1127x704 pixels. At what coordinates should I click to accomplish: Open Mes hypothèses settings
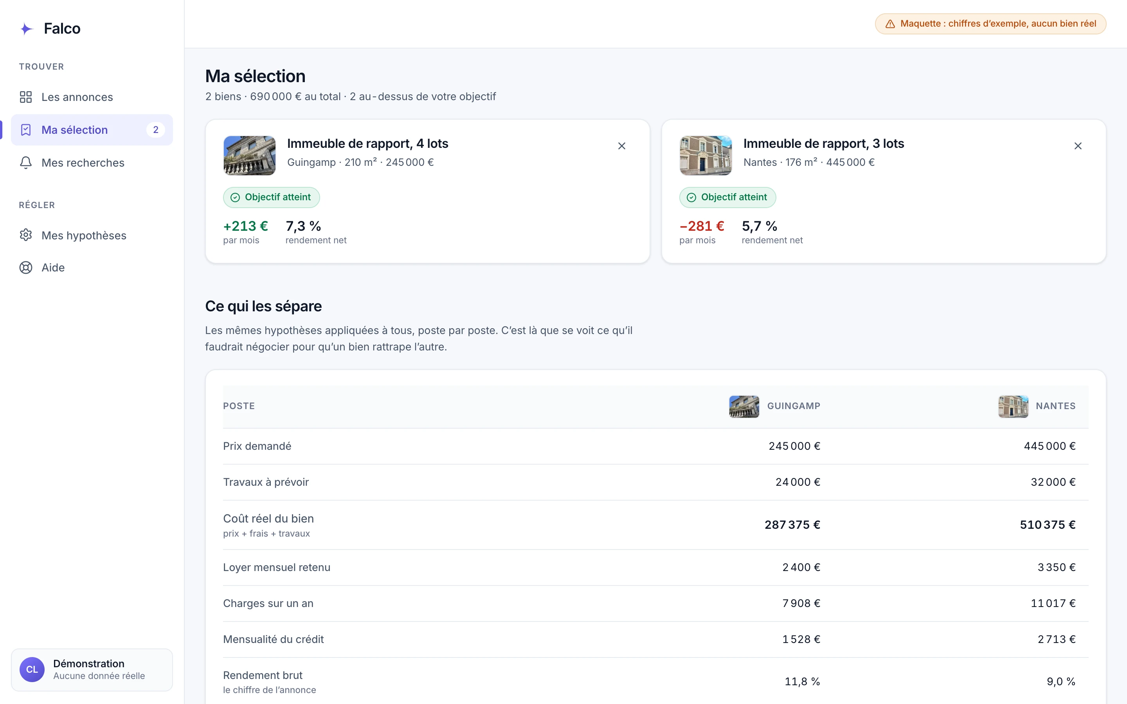click(92, 235)
